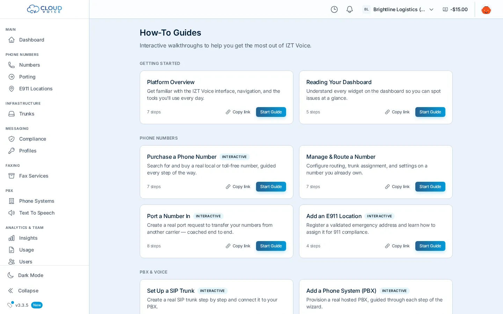The width and height of the screenshot is (503, 314).
Task: Click the "8 steps" text on Port a Number In
Action: (154, 246)
